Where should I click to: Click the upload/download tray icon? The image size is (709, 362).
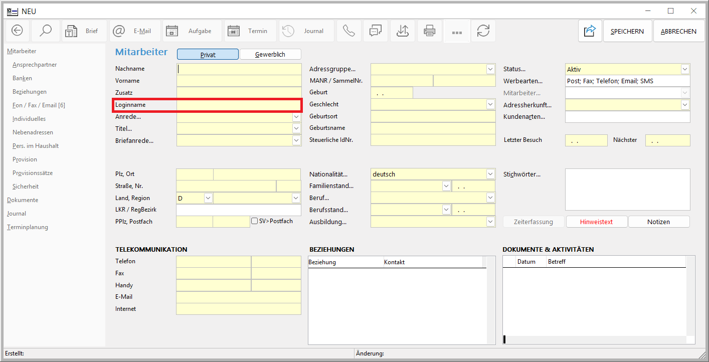point(403,31)
